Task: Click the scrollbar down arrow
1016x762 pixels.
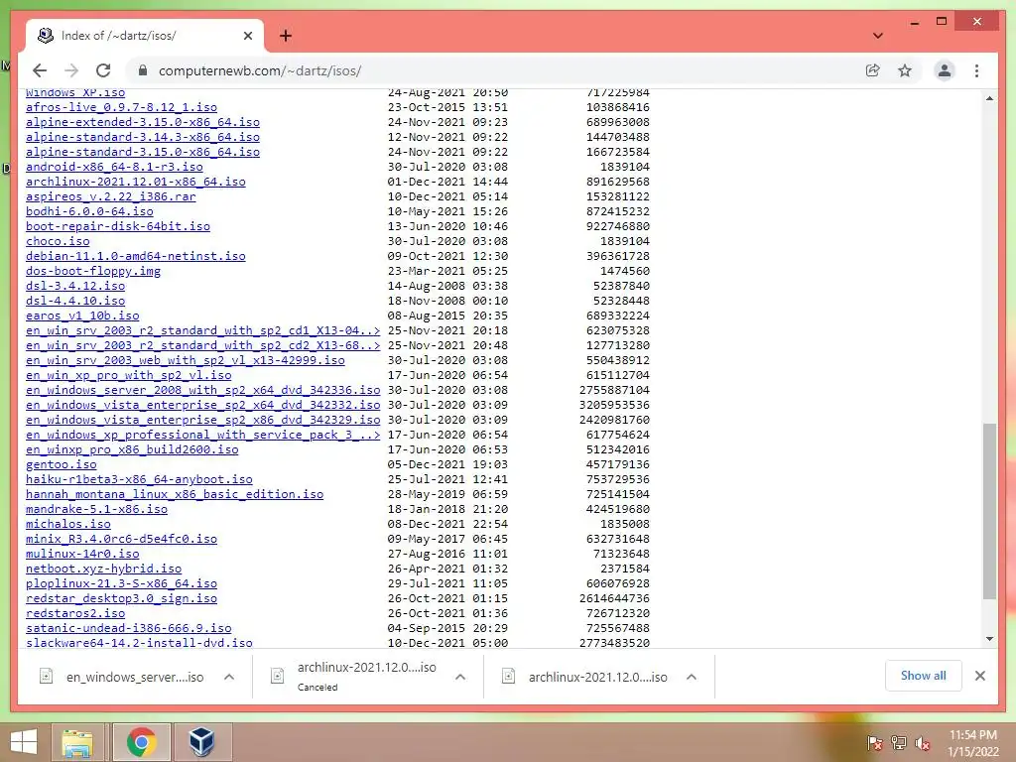Action: [x=989, y=639]
